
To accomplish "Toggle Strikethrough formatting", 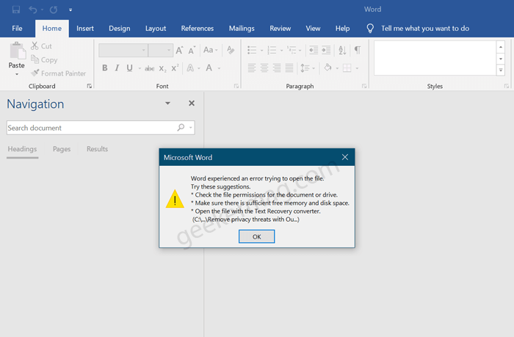I will pyautogui.click(x=150, y=68).
